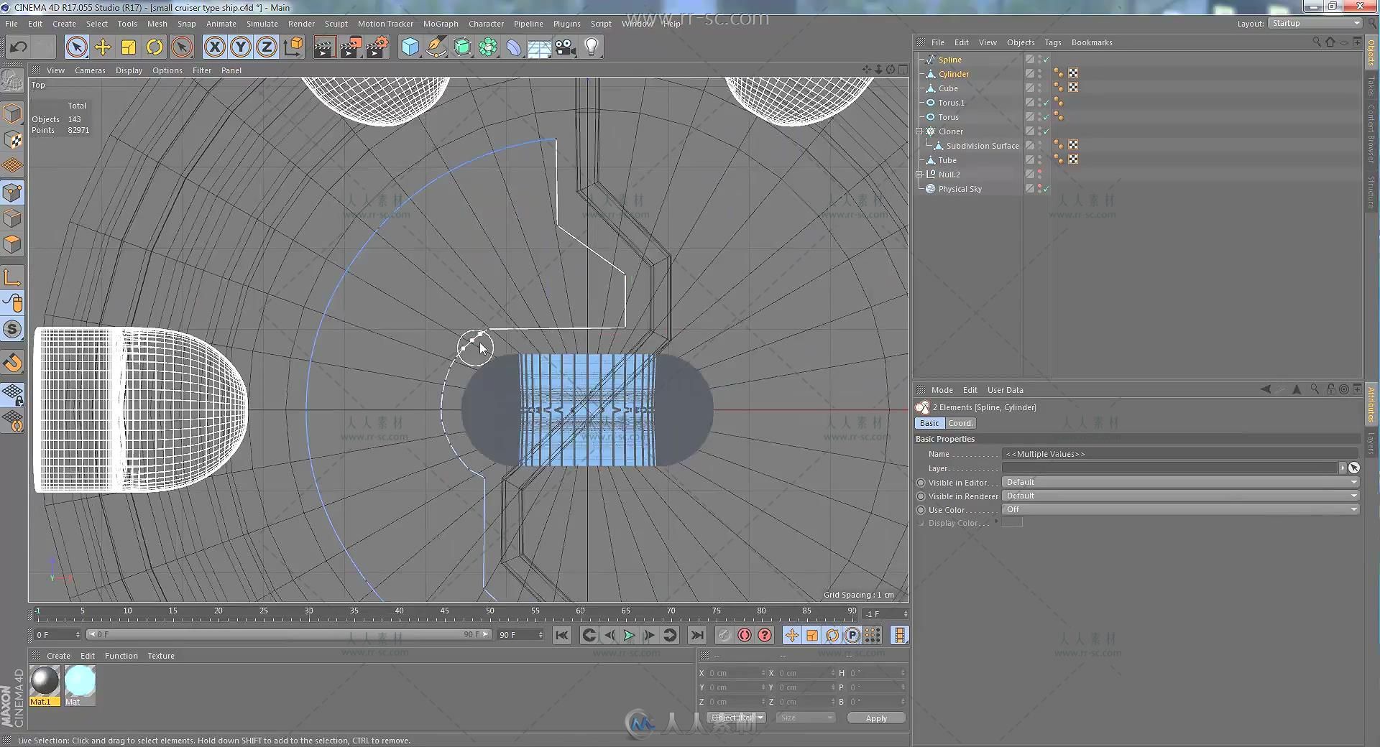Screen dimensions: 1380x747
Task: Open Visible in Editor dropdown
Action: click(x=1180, y=482)
